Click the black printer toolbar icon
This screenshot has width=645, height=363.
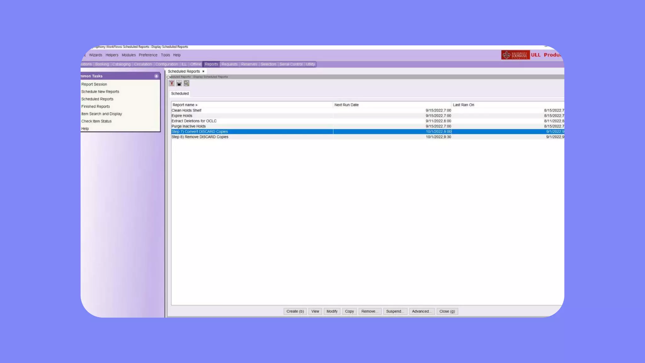pyautogui.click(x=179, y=83)
